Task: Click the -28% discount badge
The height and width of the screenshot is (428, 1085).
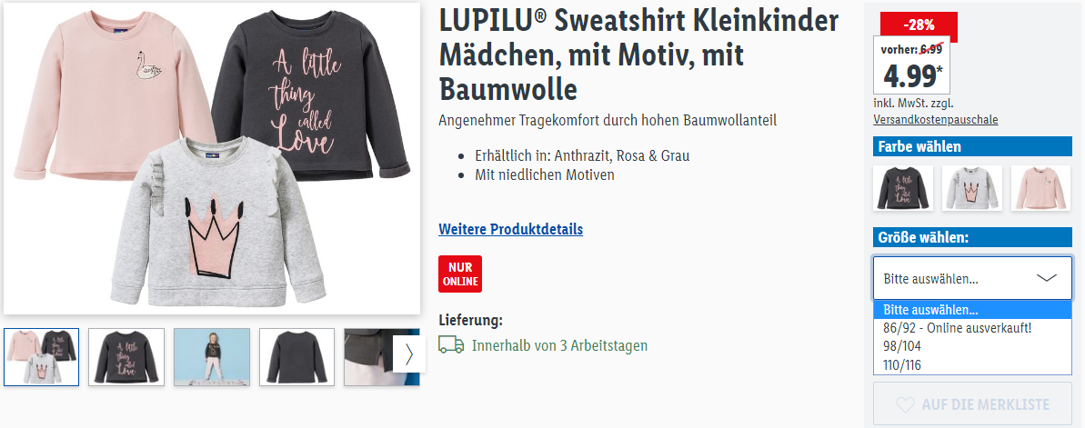Action: 919,25
